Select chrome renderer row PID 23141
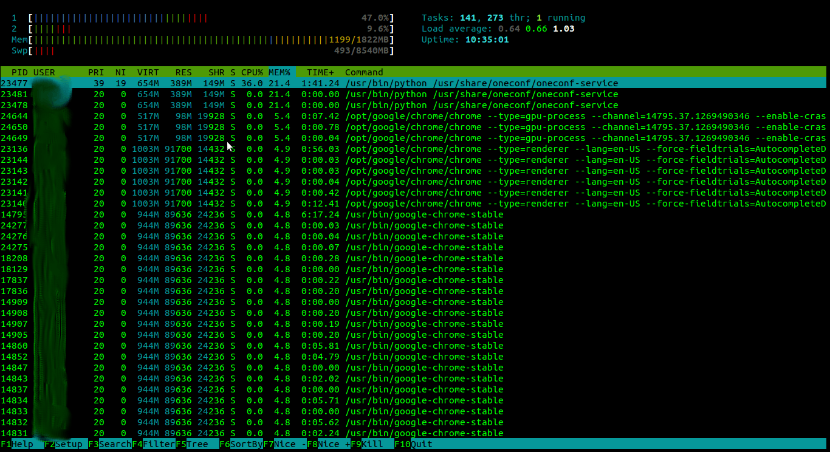Viewport: 830px width, 452px height. tap(413, 193)
